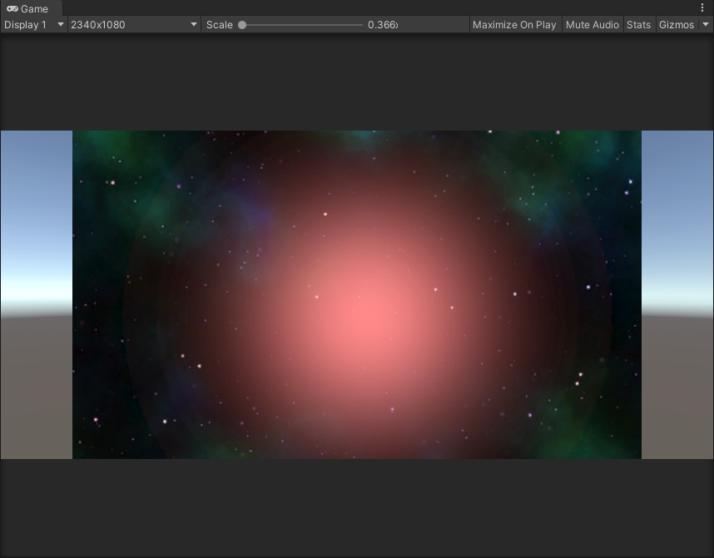Click the Scale label
The height and width of the screenshot is (558, 714).
(220, 25)
